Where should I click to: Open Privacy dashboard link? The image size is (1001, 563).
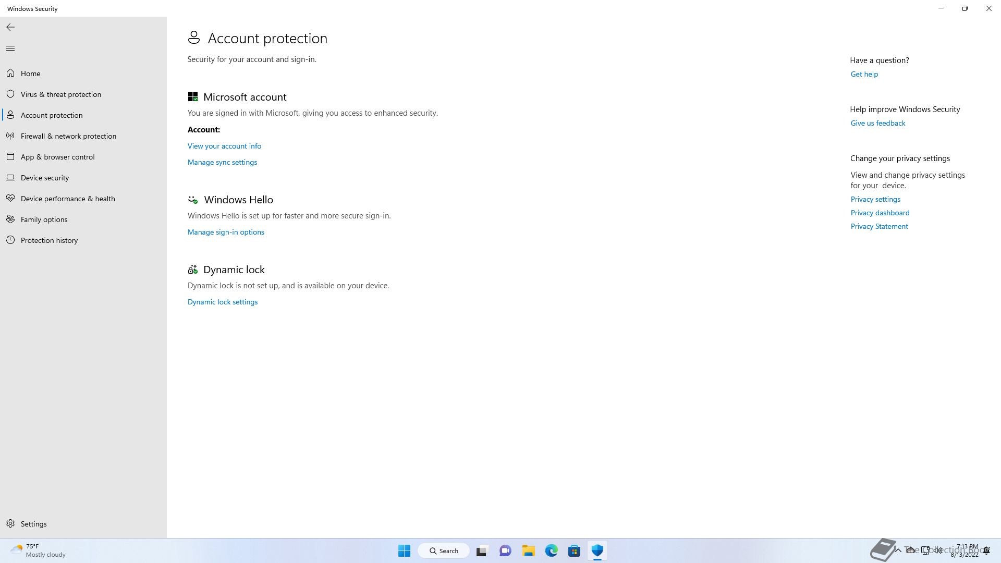point(880,213)
